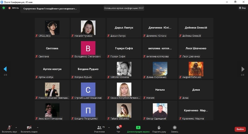Click the speaking participant notification
The width and height of the screenshot is (248, 134).
point(50,9)
